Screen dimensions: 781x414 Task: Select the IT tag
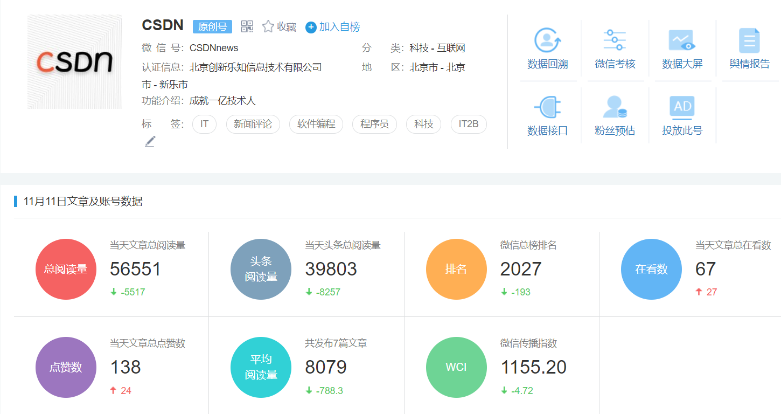[x=204, y=124]
